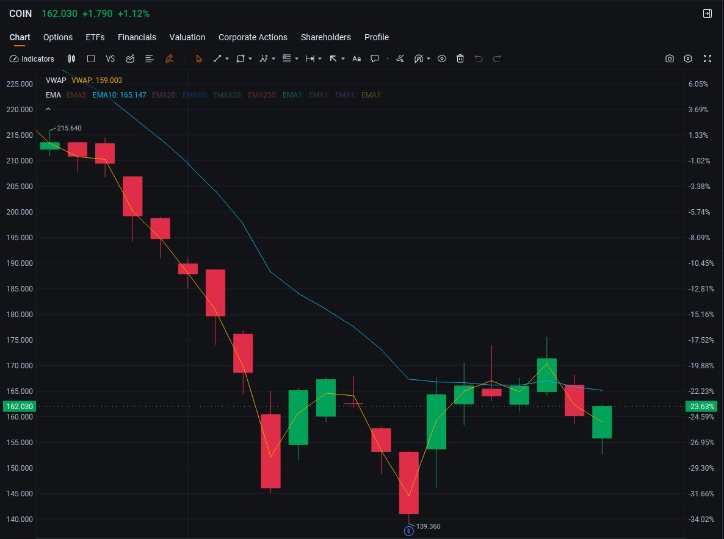
Task: Select the Aa text tool
Action: click(357, 59)
